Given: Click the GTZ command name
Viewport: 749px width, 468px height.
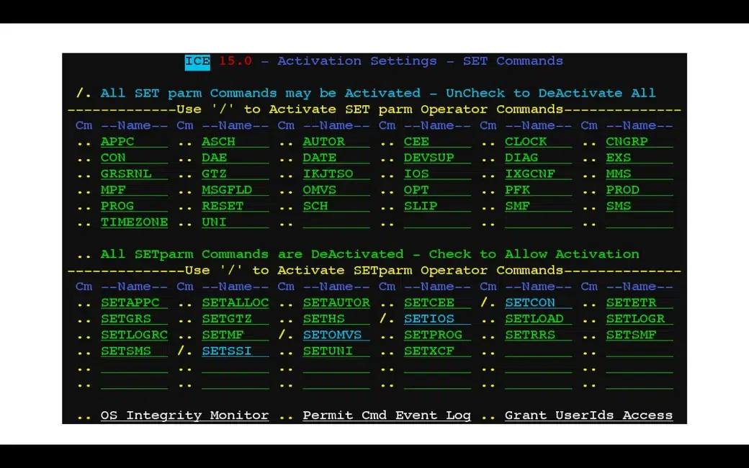Looking at the screenshot, I should click(214, 174).
